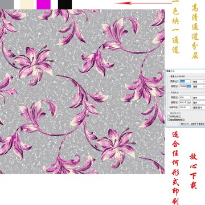Pick the magenta color block swatch
The width and height of the screenshot is (205, 205).
tap(43, 5)
